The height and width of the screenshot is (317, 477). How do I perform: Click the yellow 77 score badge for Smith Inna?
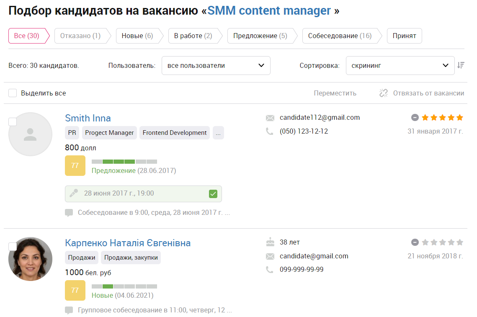tap(75, 165)
